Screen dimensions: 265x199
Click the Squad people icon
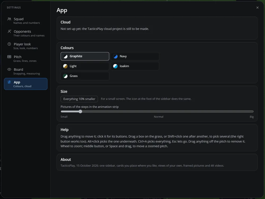click(9, 19)
